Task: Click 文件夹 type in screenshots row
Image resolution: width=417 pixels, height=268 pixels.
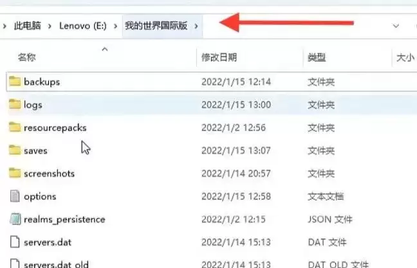Action: [x=321, y=174]
